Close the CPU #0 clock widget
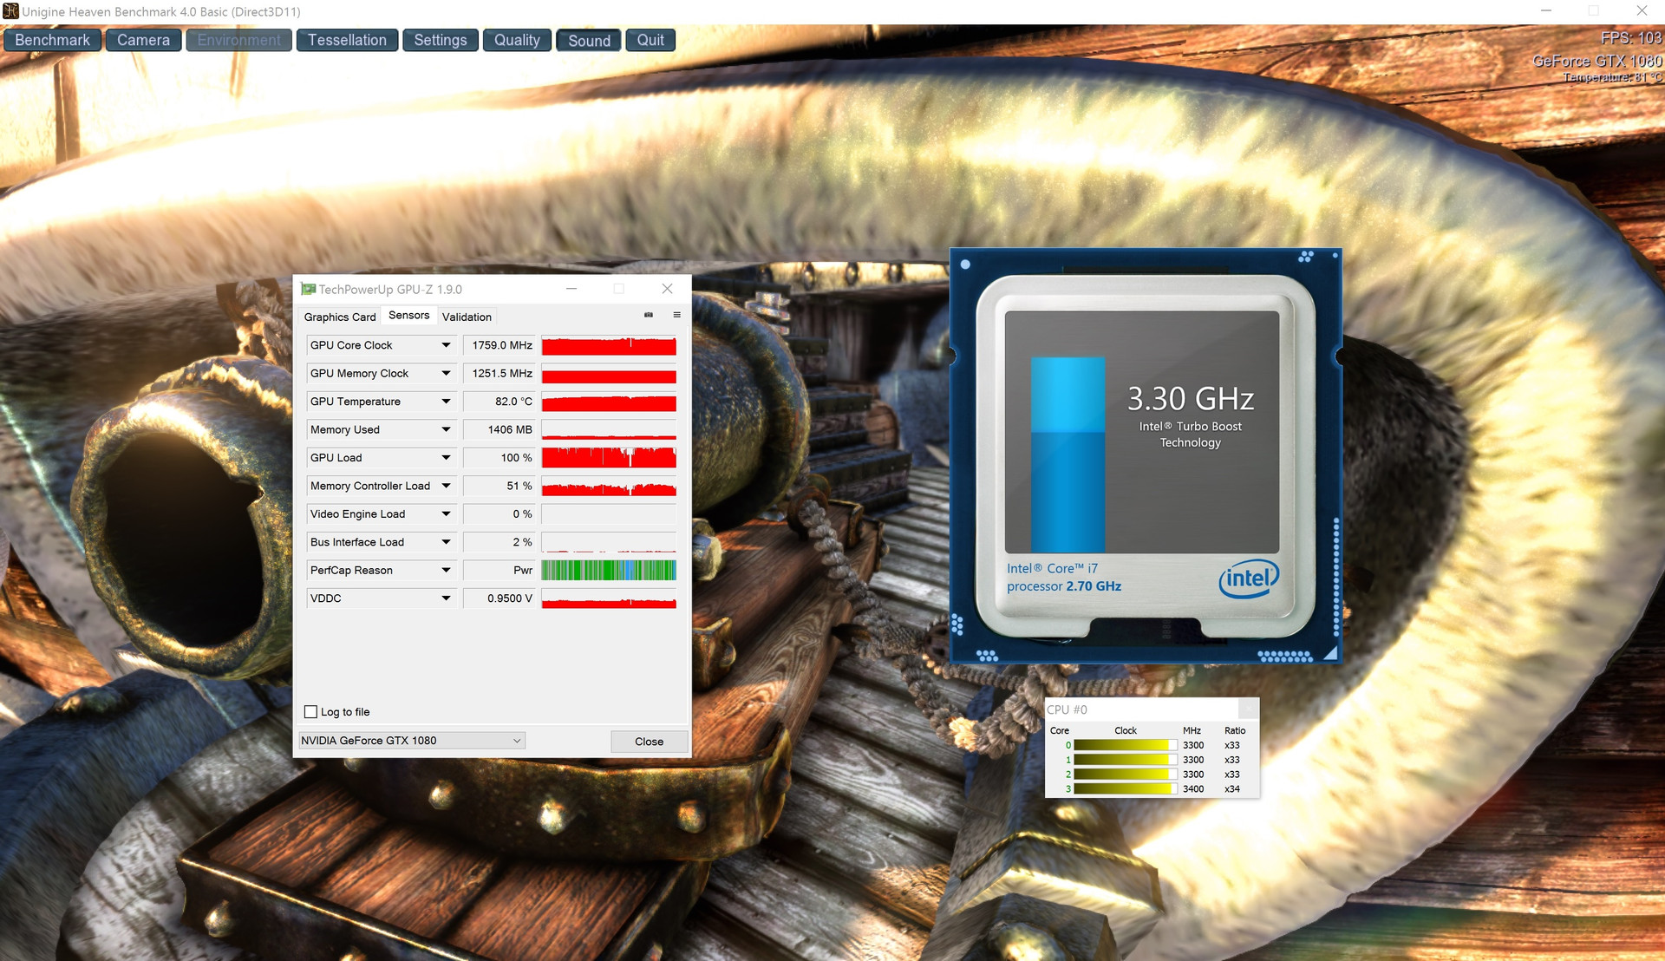Viewport: 1665px width, 961px height. 1248,709
